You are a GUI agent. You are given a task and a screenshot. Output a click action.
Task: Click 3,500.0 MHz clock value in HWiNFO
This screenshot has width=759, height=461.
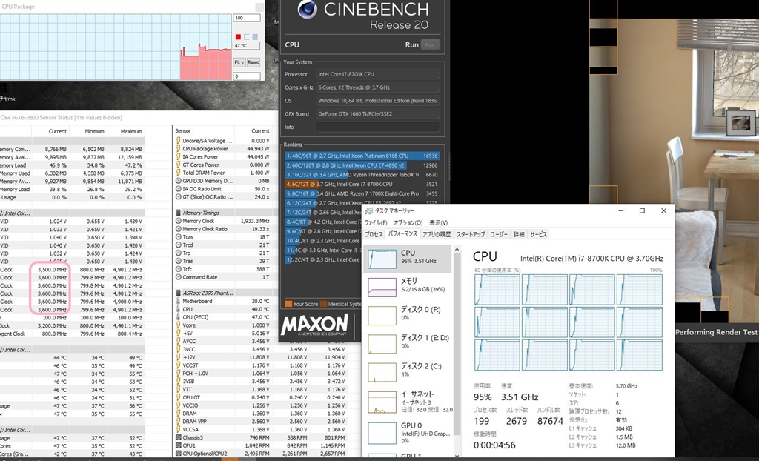[x=52, y=269]
